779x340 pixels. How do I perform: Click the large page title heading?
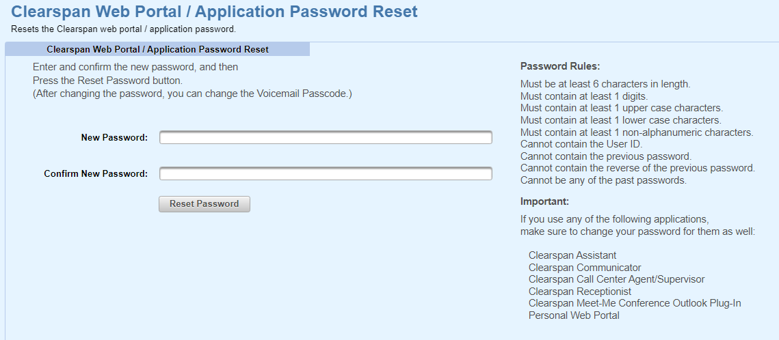(214, 12)
